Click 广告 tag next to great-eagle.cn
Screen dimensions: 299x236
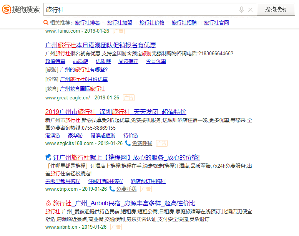pyautogui.click(x=129, y=98)
